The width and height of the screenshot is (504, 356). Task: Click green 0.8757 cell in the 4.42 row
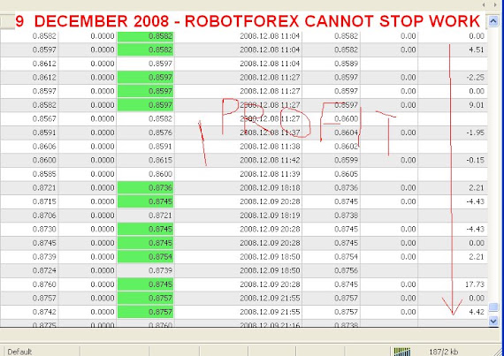tap(145, 312)
